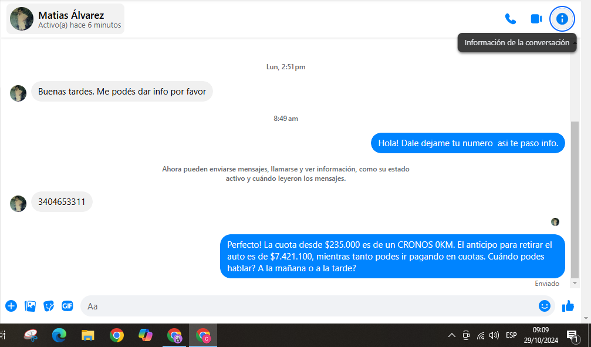Click the "8:49 am" timestamp
The image size is (591, 347).
pos(286,119)
